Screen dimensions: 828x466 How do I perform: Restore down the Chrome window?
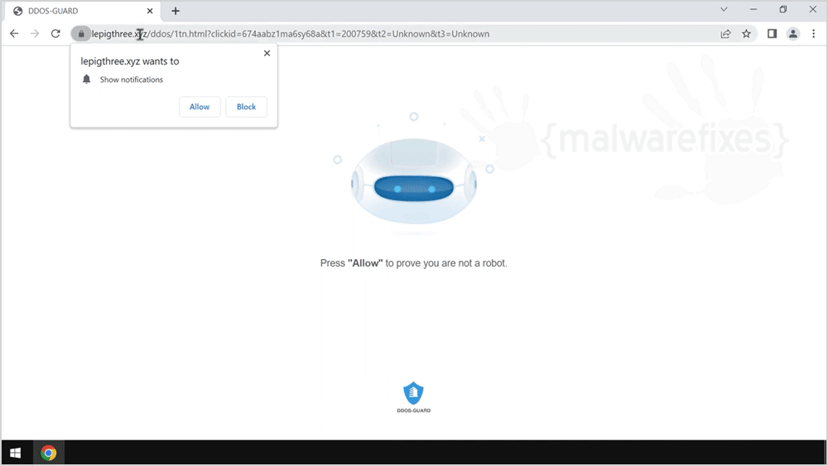click(x=783, y=9)
